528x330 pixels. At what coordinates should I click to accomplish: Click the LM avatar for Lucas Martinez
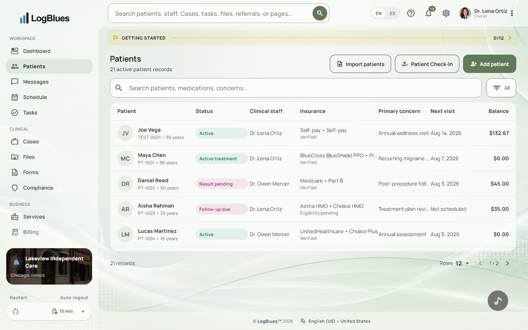pos(125,234)
